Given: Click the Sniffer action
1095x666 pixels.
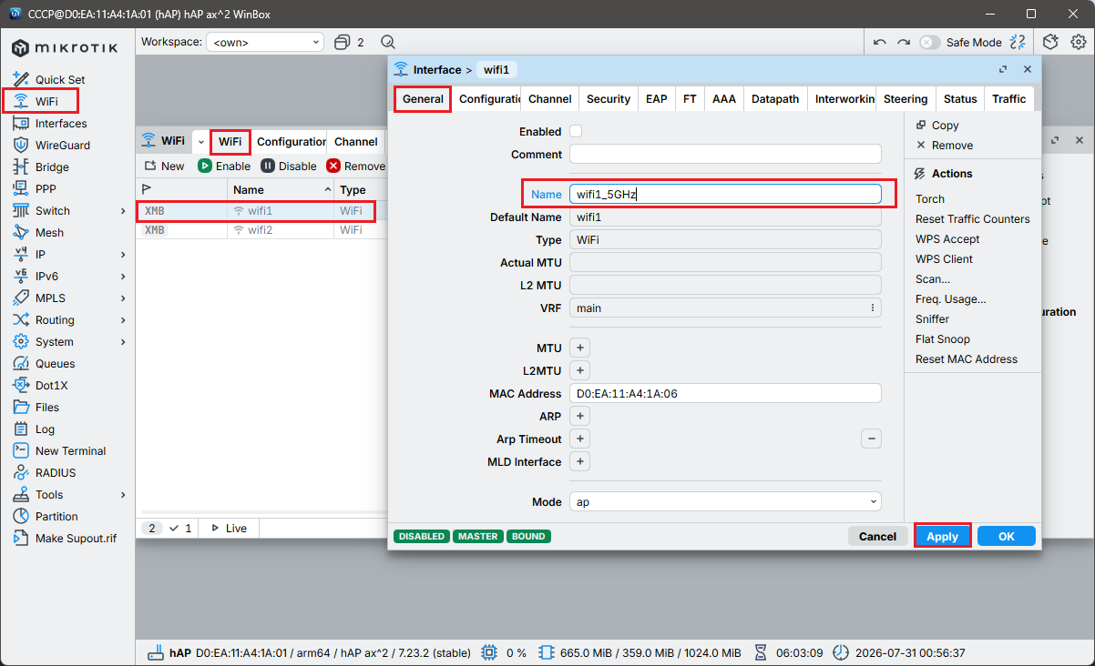Looking at the screenshot, I should [x=933, y=319].
